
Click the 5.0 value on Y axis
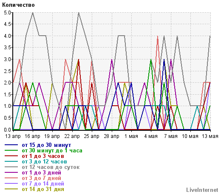click(x=7, y=13)
